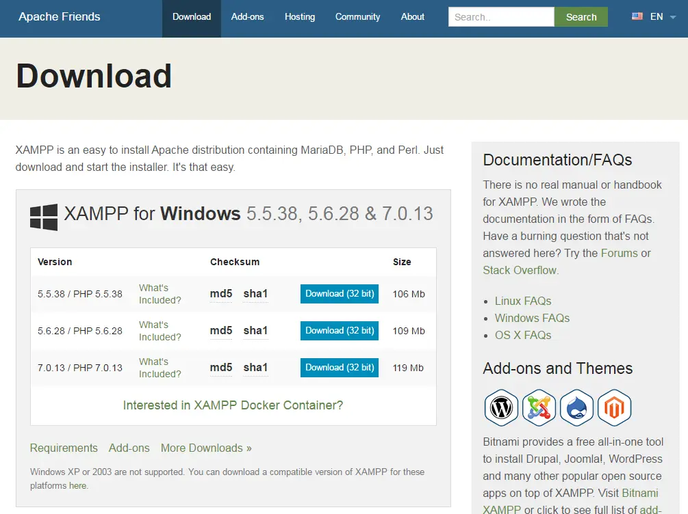Open What's Included for version 5.5.38
The height and width of the screenshot is (514, 688).
[160, 294]
